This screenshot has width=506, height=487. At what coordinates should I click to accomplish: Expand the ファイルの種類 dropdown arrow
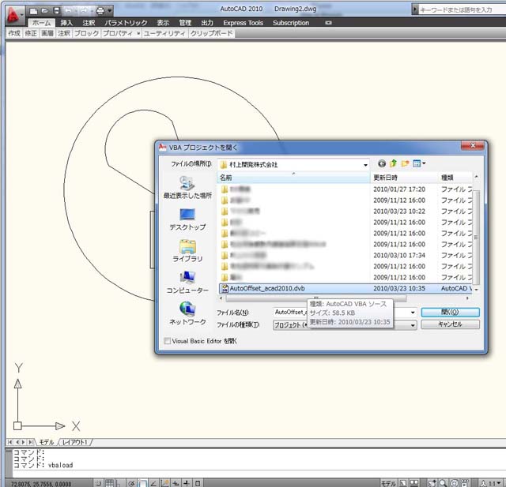pos(413,325)
